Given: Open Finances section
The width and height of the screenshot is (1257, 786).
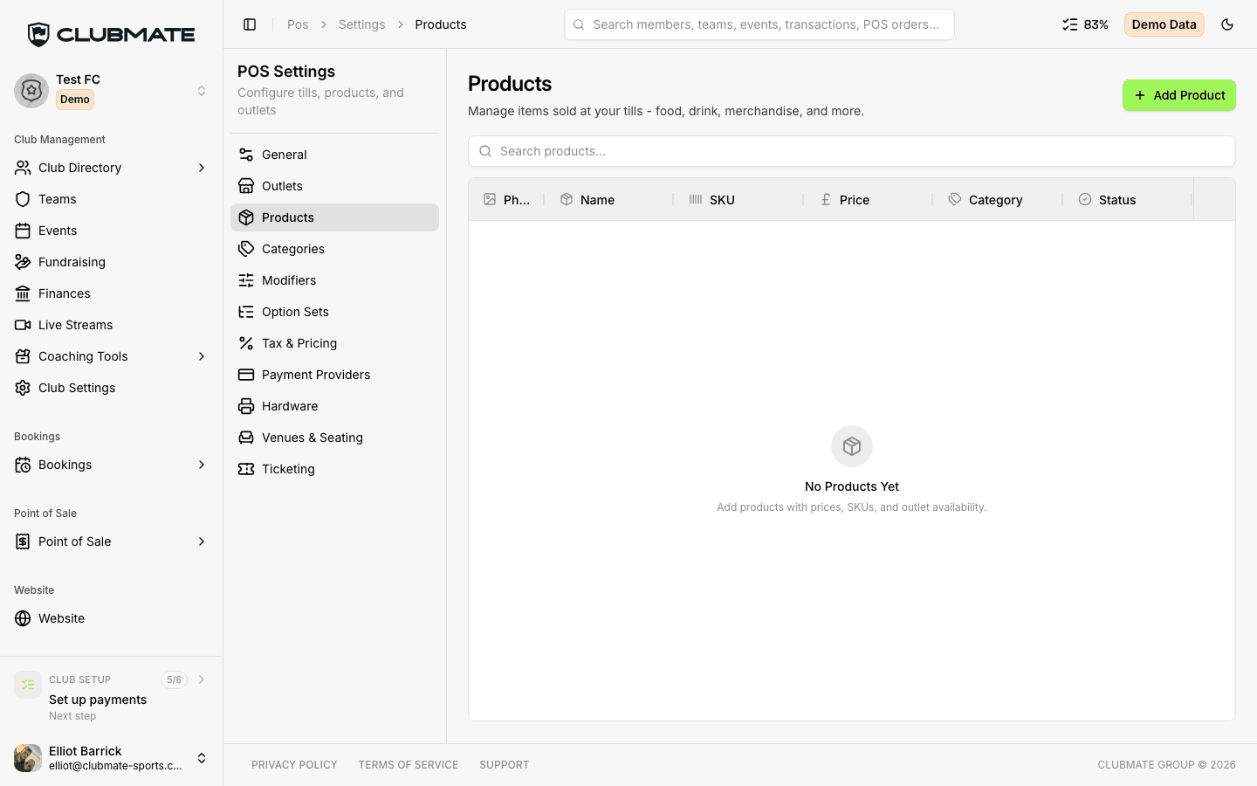Looking at the screenshot, I should [112, 293].
